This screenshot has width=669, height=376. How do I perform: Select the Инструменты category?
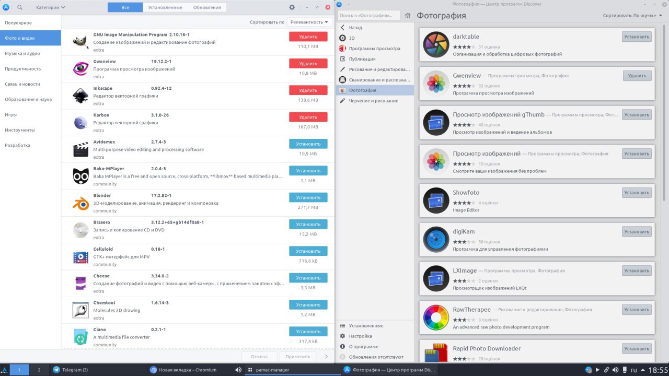(x=30, y=130)
